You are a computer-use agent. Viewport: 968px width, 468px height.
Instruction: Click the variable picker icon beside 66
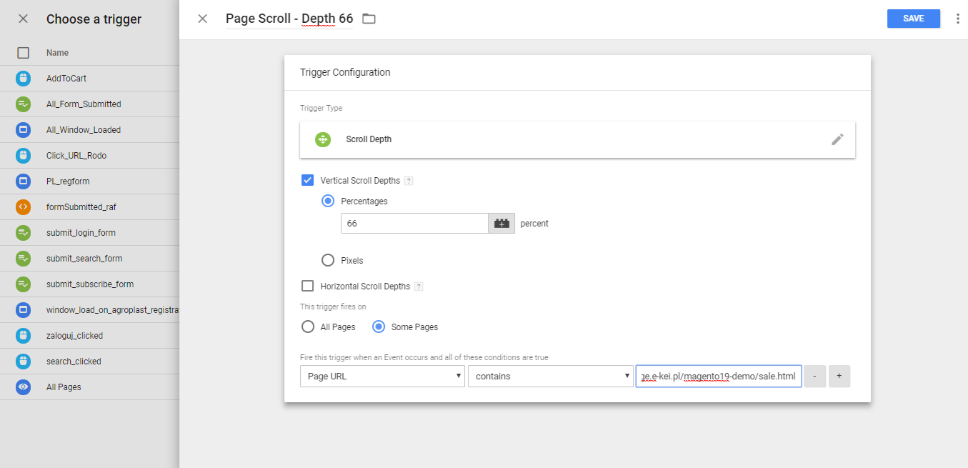(502, 224)
